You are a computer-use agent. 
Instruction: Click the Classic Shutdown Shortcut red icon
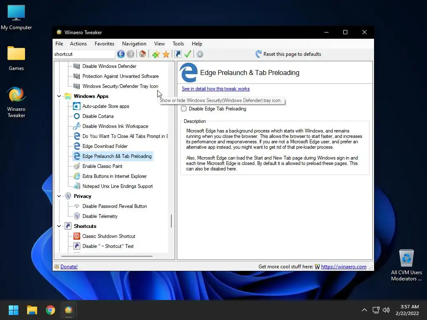click(77, 236)
